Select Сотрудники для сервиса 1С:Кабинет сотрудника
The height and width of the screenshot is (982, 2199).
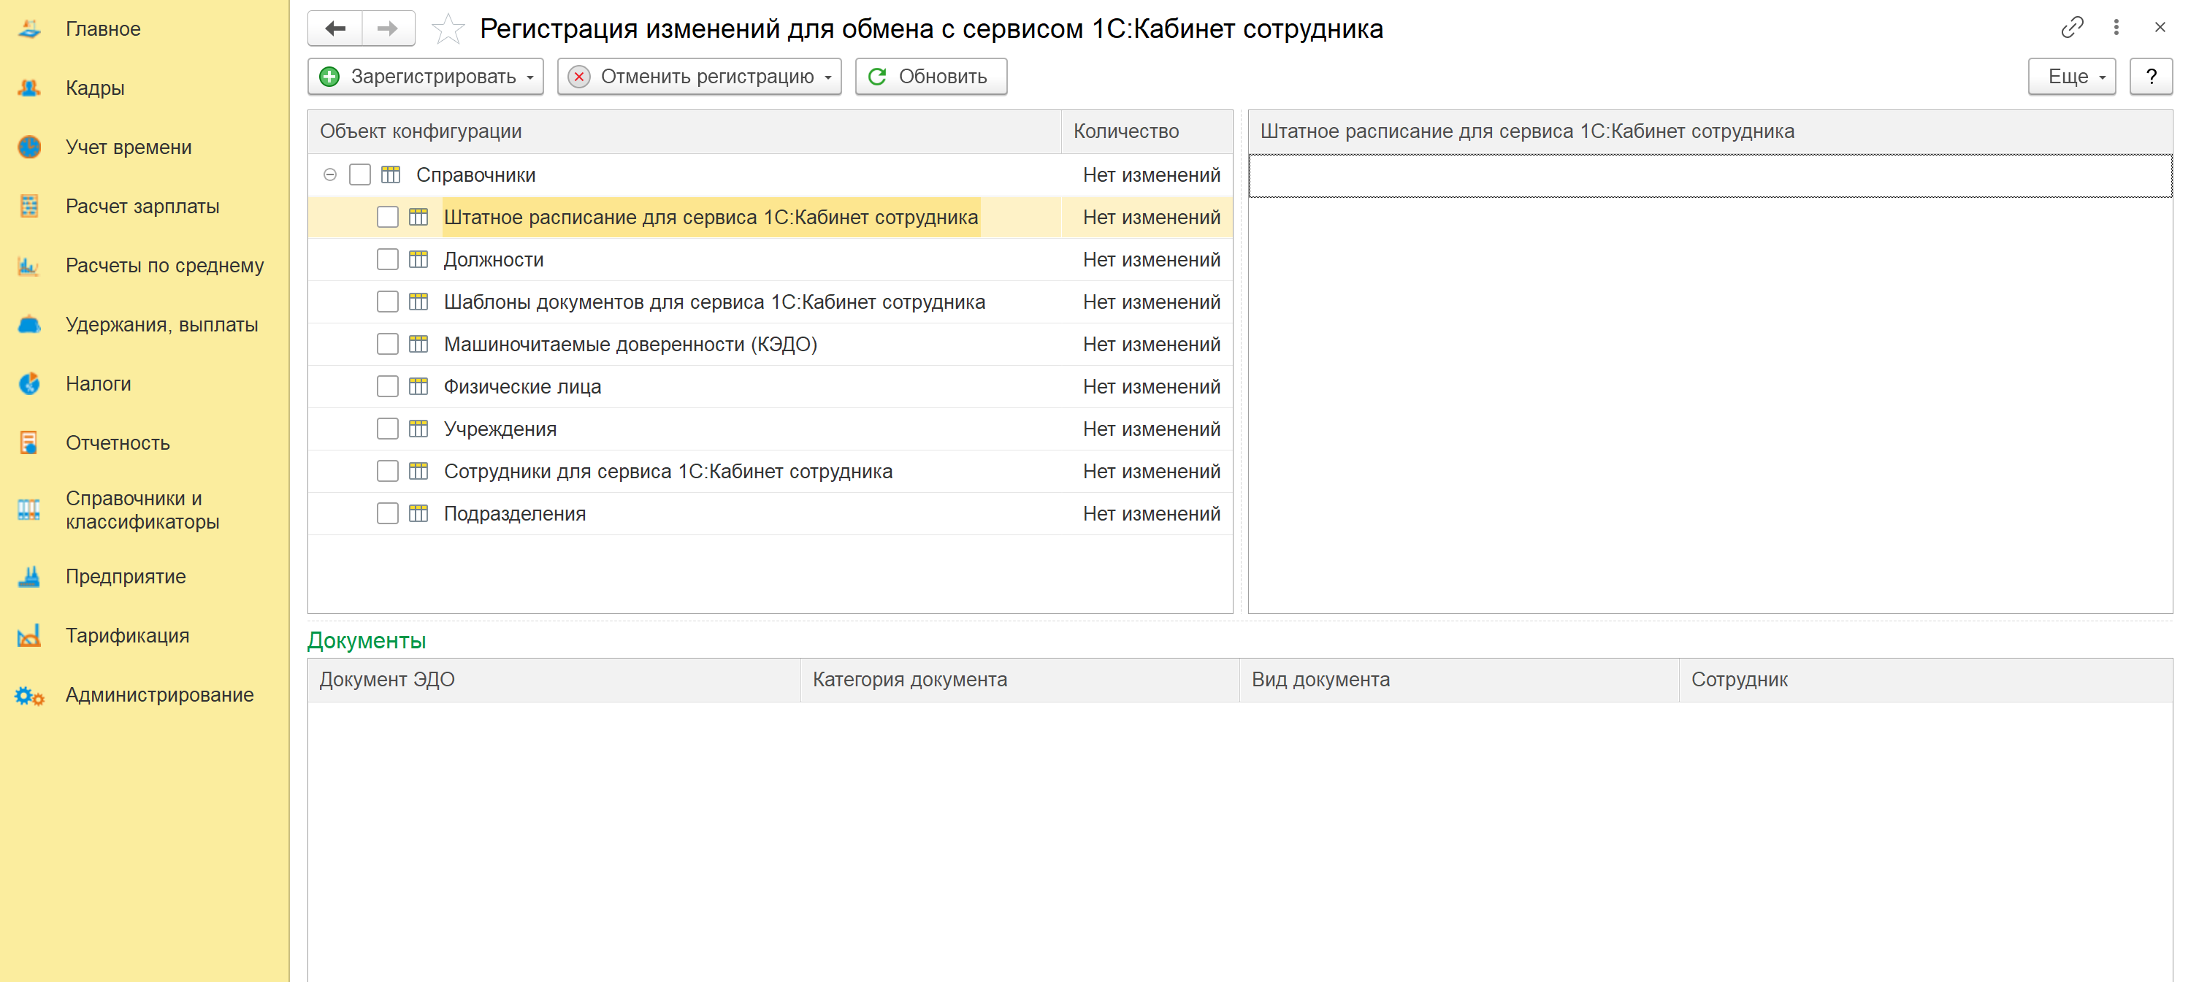[x=668, y=472]
